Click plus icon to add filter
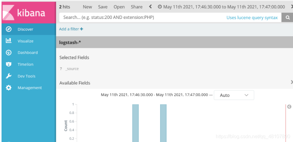This screenshot has width=293, height=142. pyautogui.click(x=81, y=29)
